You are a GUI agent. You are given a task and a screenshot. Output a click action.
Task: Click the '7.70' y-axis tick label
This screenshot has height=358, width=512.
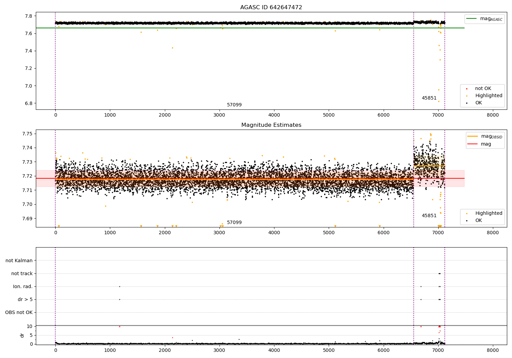coord(27,204)
